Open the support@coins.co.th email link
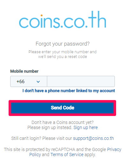The image size is (126, 166). [93, 138]
